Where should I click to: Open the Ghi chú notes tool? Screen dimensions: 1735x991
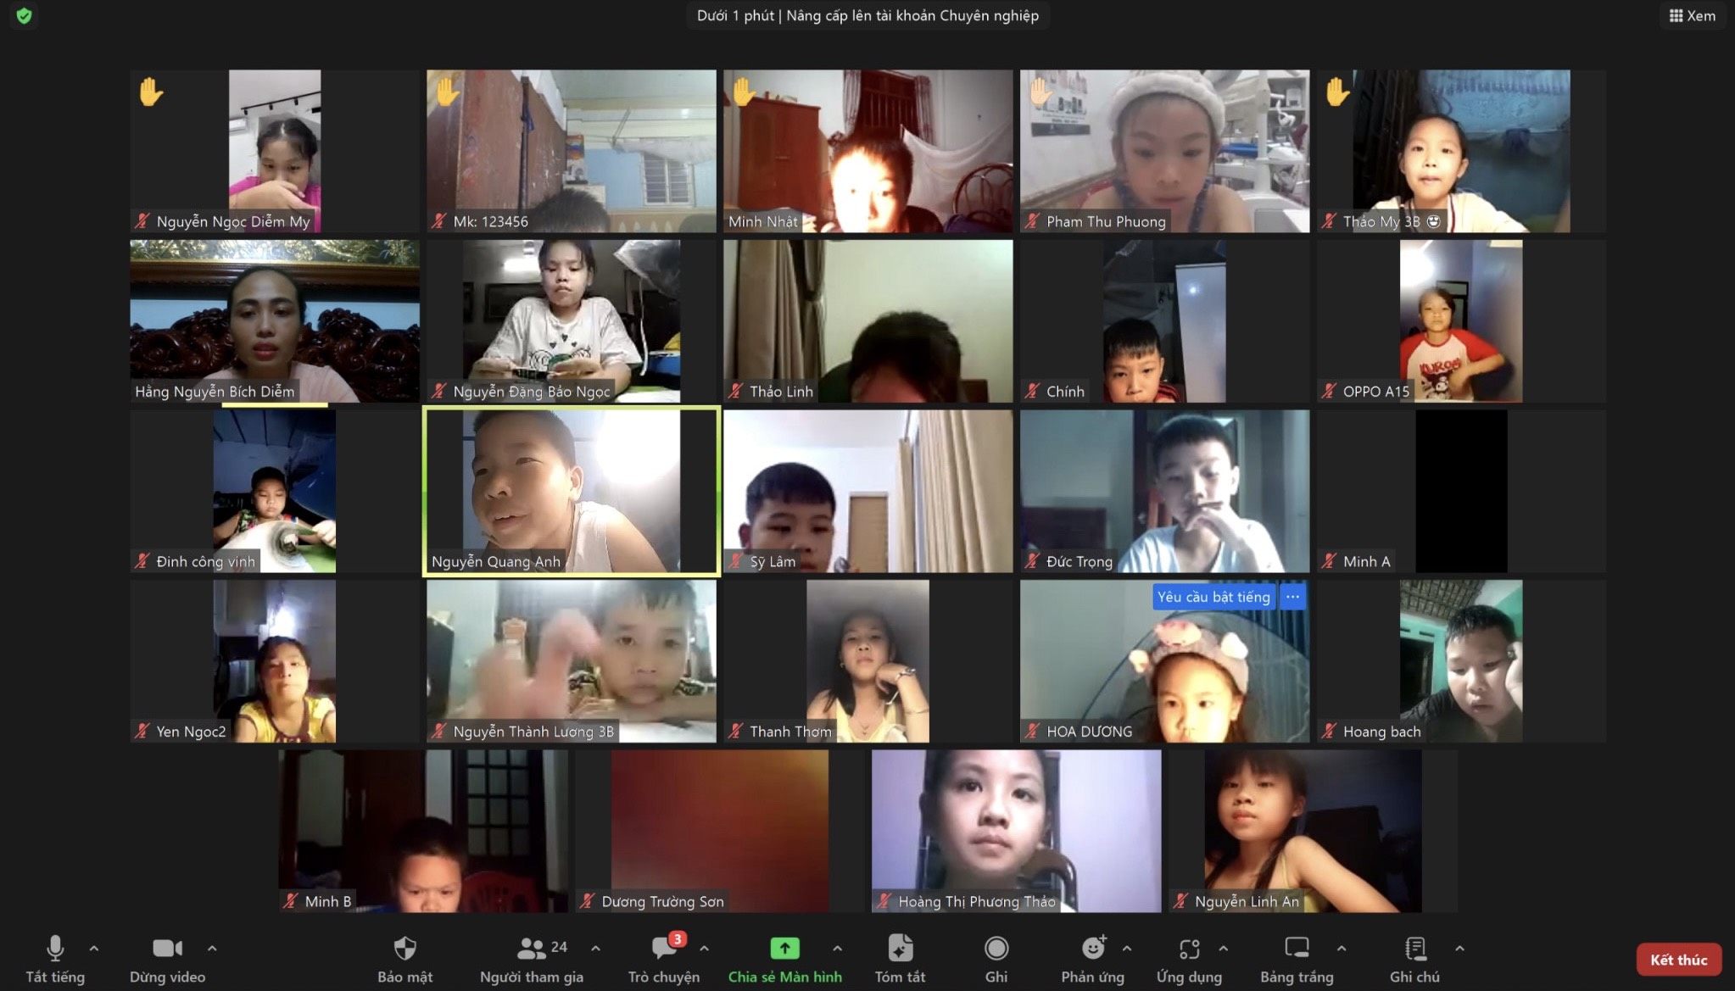[1414, 949]
